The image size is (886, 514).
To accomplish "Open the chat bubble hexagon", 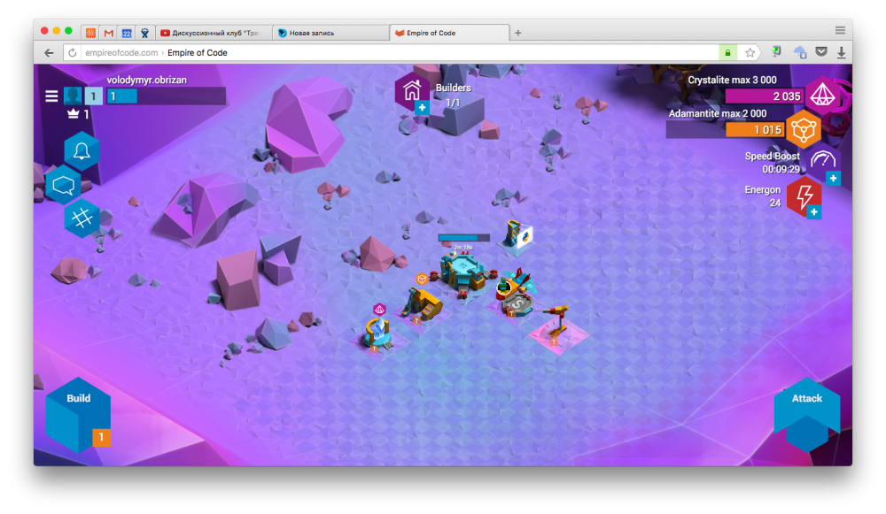I will click(x=63, y=185).
